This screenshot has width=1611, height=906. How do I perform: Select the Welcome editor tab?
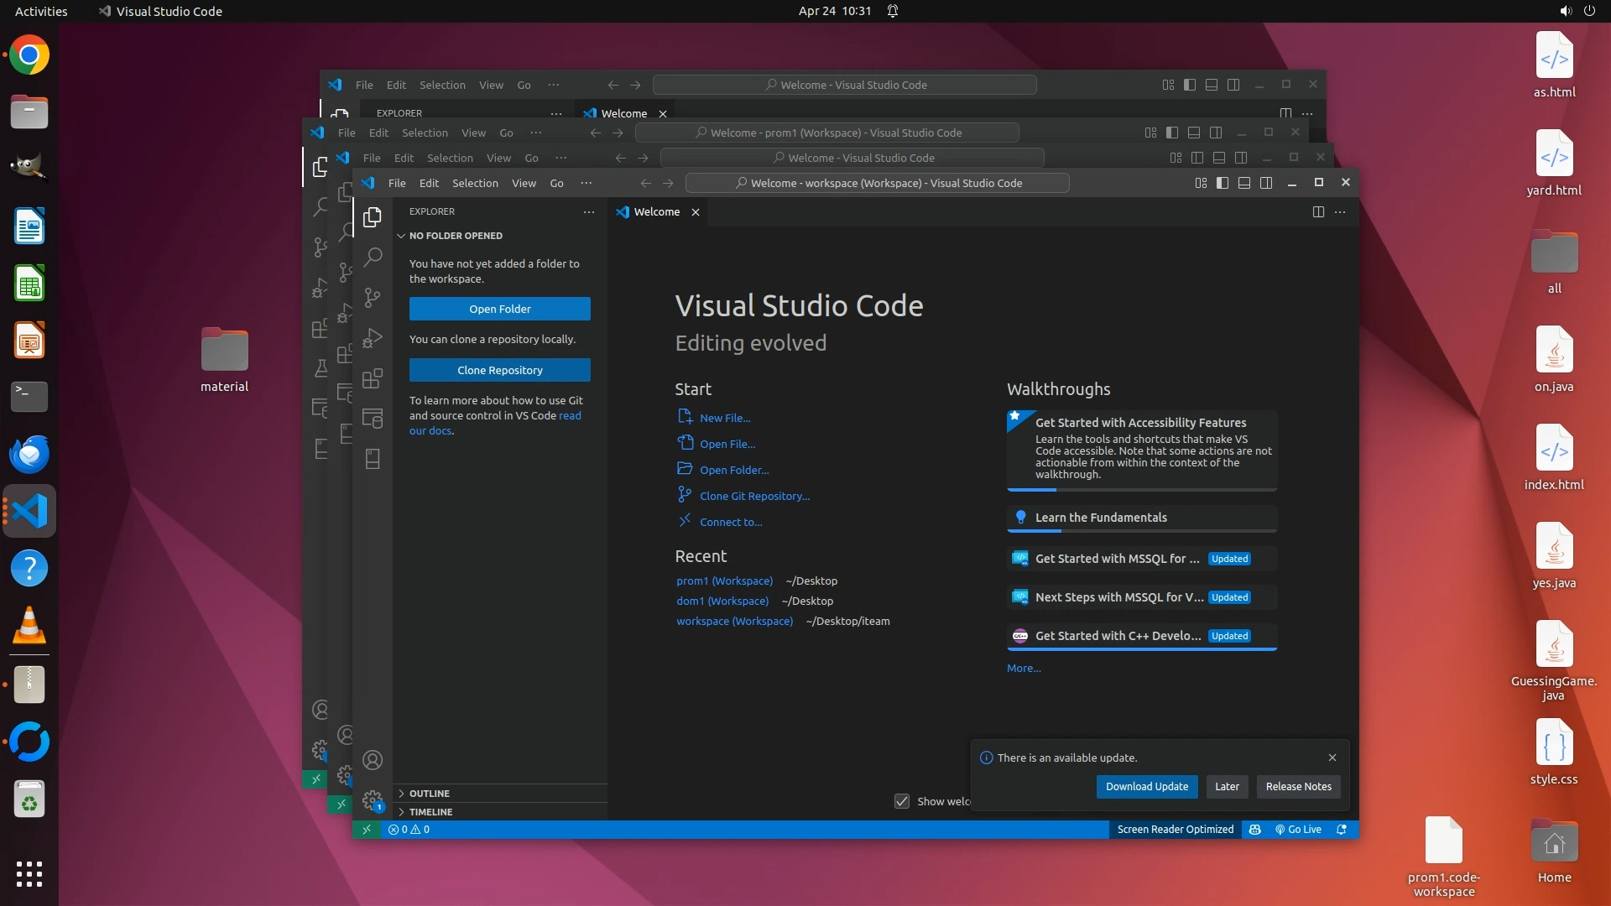click(x=656, y=212)
